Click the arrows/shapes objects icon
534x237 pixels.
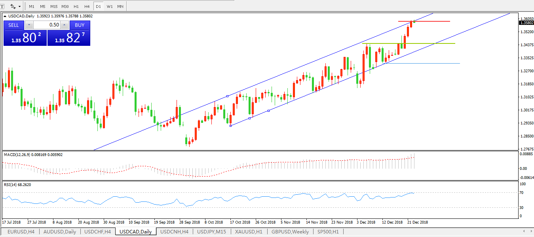pos(13,6)
